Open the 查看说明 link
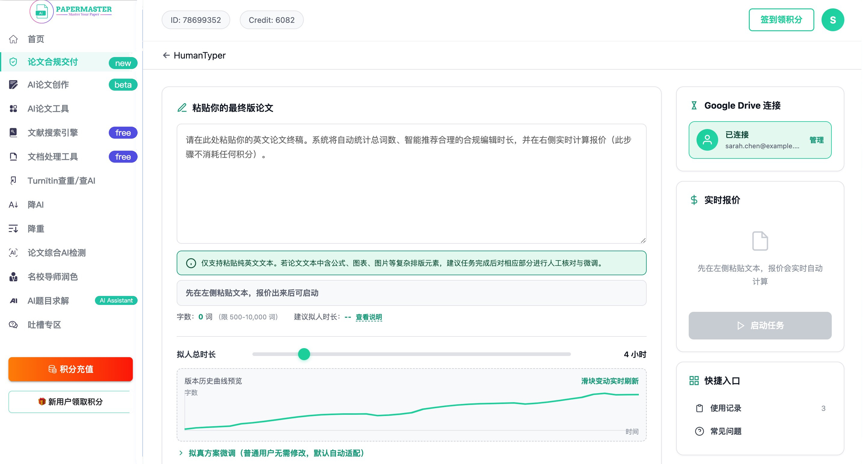 click(368, 317)
